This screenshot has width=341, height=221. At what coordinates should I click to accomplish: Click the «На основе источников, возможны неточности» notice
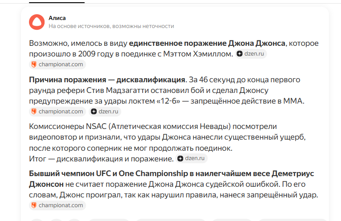coord(111,26)
